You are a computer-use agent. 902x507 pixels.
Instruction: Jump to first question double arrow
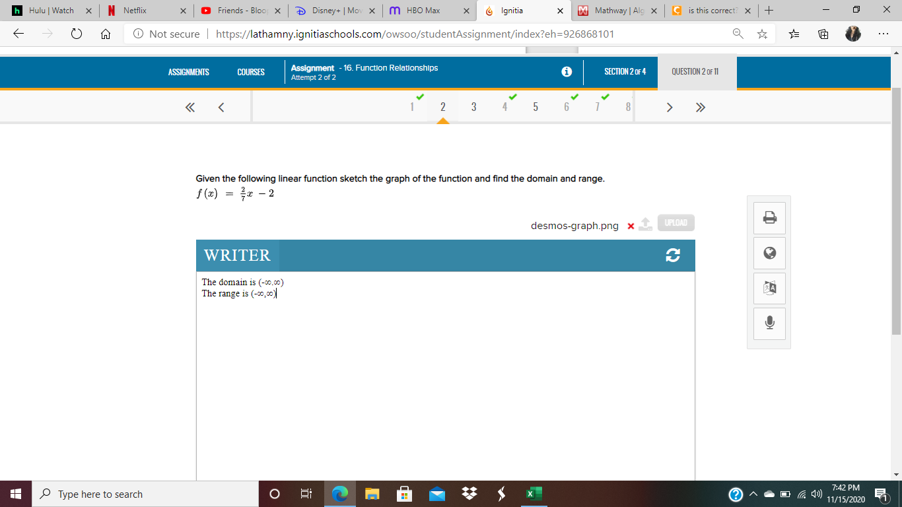[x=190, y=107]
